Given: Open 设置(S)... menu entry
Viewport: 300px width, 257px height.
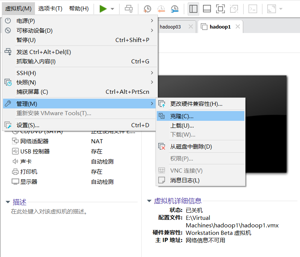Looking at the screenshot, I should click(80, 125).
